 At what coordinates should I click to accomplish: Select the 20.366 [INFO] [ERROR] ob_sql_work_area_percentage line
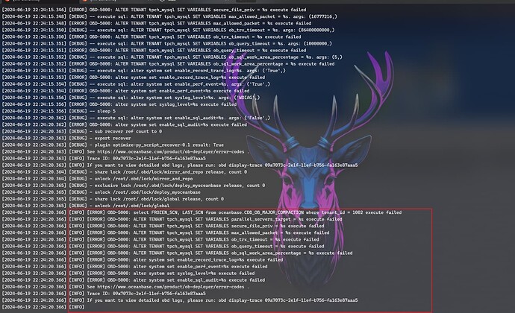178,253
